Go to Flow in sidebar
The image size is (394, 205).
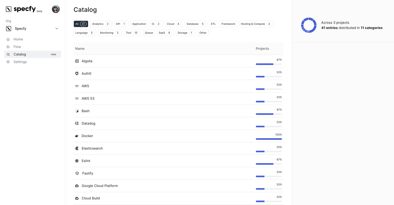pyautogui.click(x=17, y=47)
